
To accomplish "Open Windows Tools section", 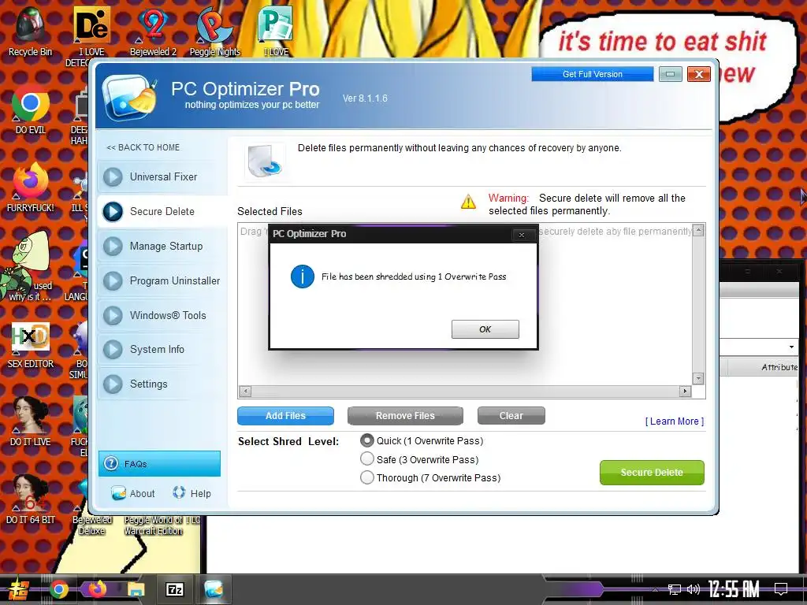I will pyautogui.click(x=162, y=315).
